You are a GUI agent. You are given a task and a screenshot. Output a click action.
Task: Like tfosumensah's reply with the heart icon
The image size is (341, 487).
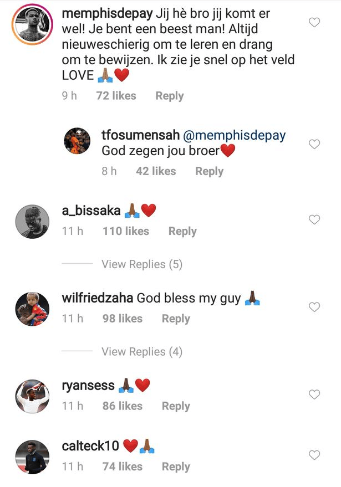pyautogui.click(x=314, y=145)
